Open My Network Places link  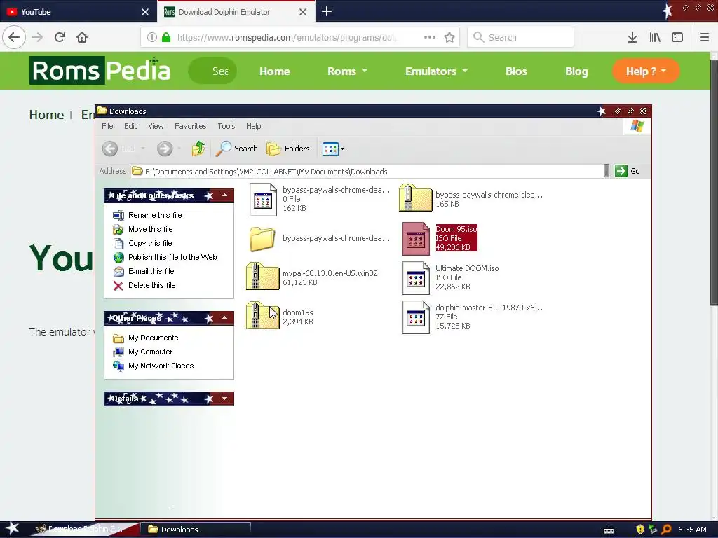[161, 366]
